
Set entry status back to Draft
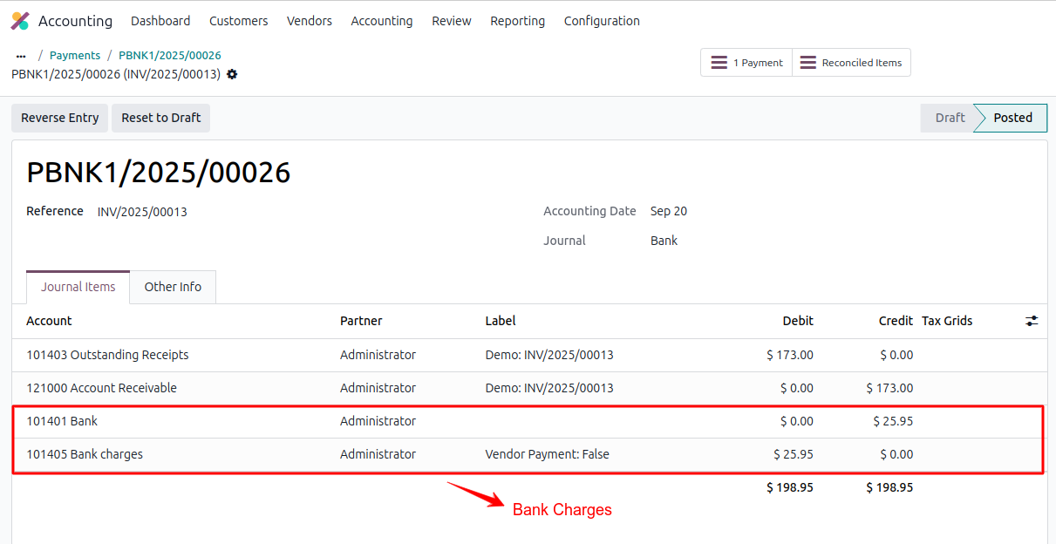(x=950, y=118)
